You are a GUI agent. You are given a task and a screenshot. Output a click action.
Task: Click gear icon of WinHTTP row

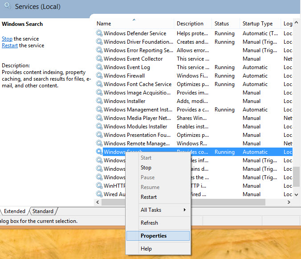[x=99, y=185]
